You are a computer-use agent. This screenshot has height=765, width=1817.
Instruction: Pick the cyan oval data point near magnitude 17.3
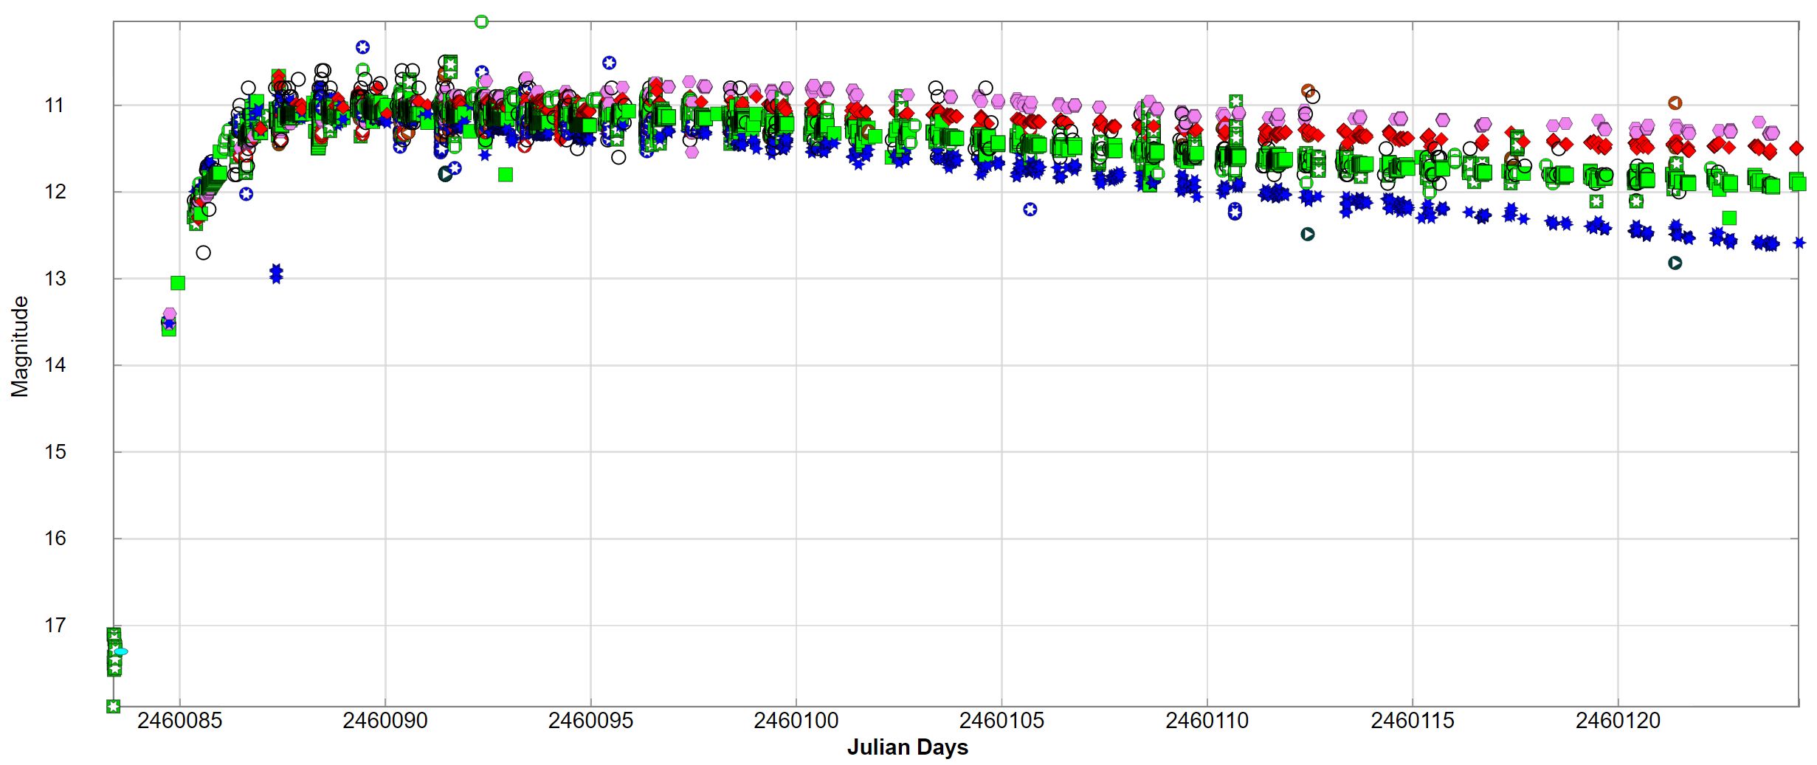tap(121, 651)
